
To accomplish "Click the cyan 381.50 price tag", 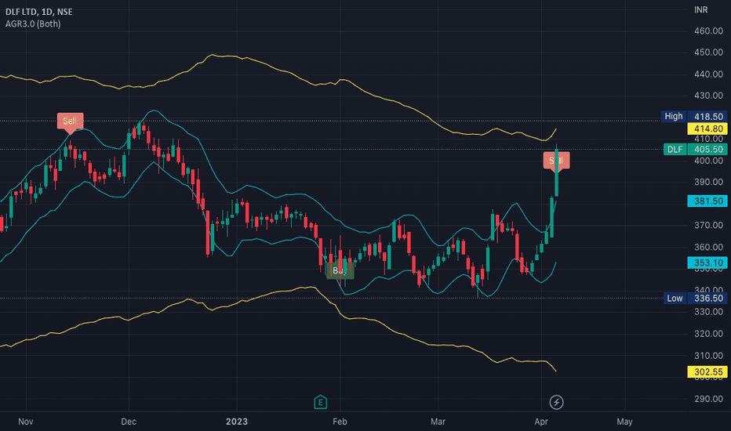I will (x=707, y=201).
